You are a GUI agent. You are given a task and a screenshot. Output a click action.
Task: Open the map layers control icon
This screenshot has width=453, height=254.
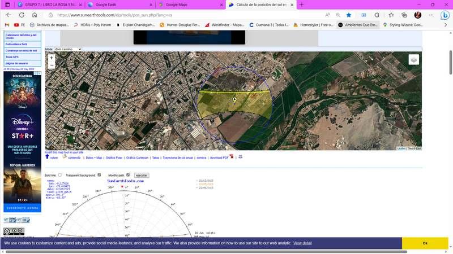(x=414, y=60)
